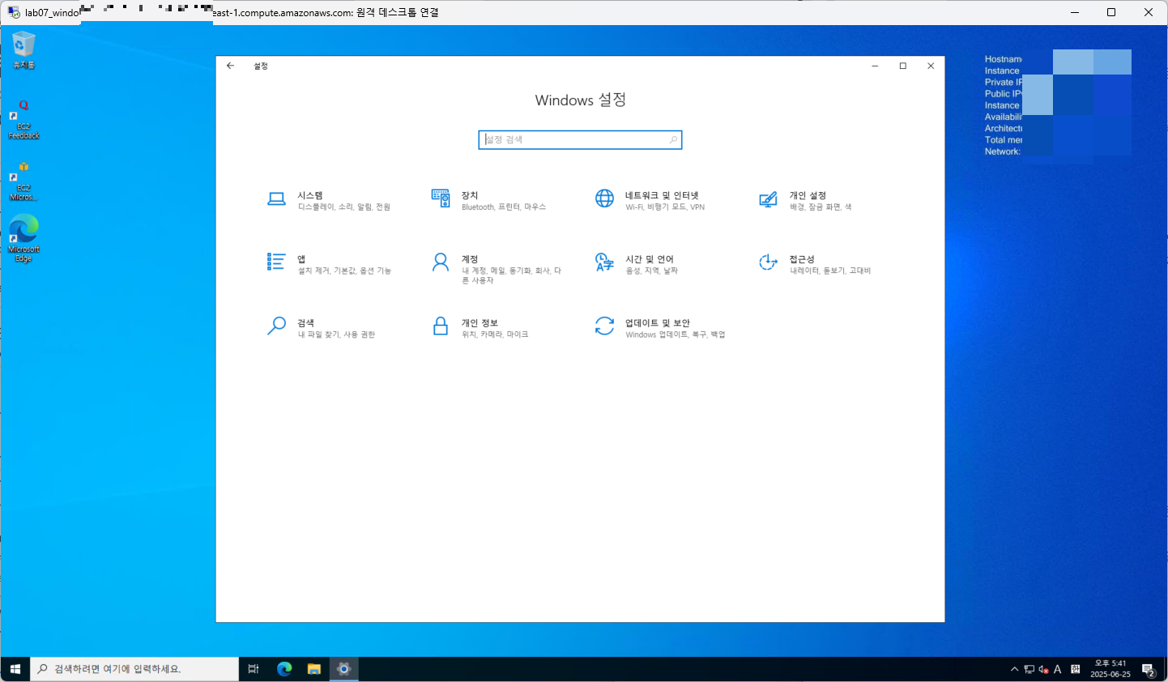Click the taskbar search box
The image size is (1168, 682).
pos(134,669)
